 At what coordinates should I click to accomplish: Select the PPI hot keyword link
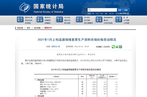point(102,14)
